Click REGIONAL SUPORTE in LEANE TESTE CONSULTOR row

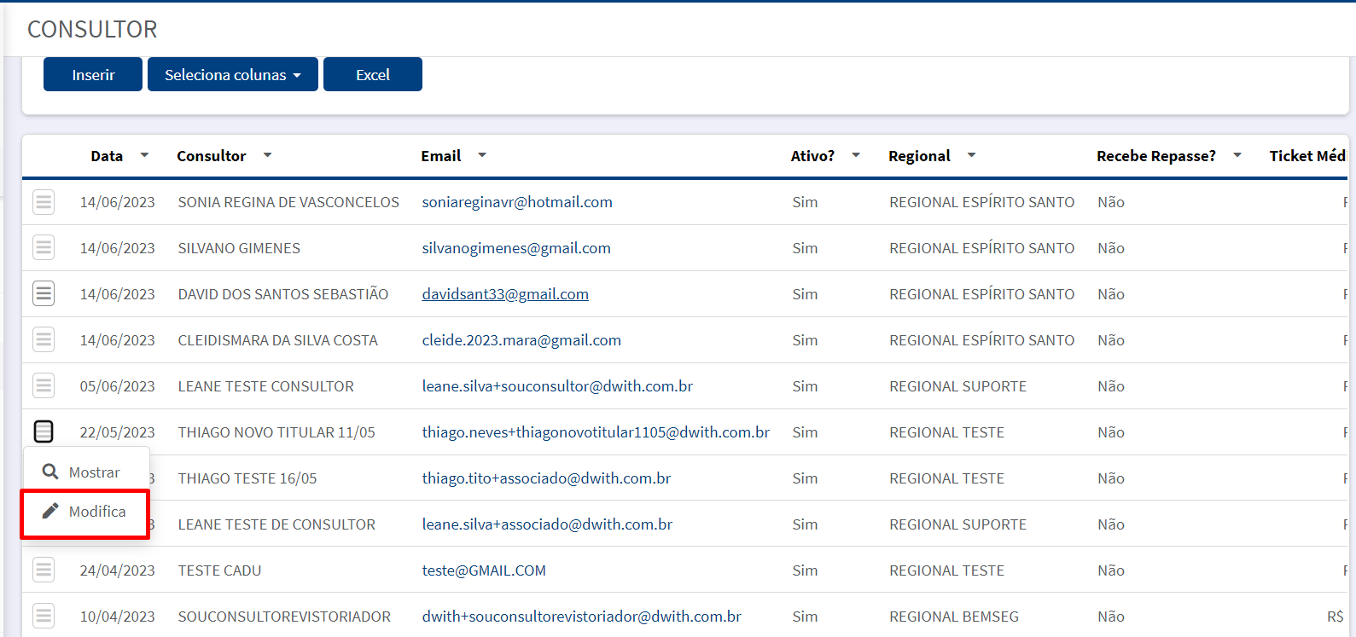pyautogui.click(x=957, y=386)
